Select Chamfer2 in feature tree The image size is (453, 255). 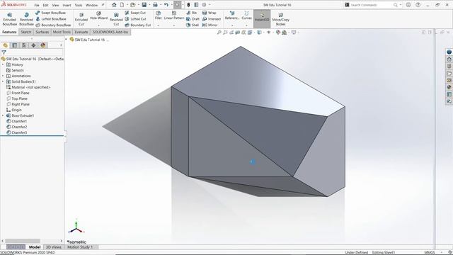tap(17, 127)
